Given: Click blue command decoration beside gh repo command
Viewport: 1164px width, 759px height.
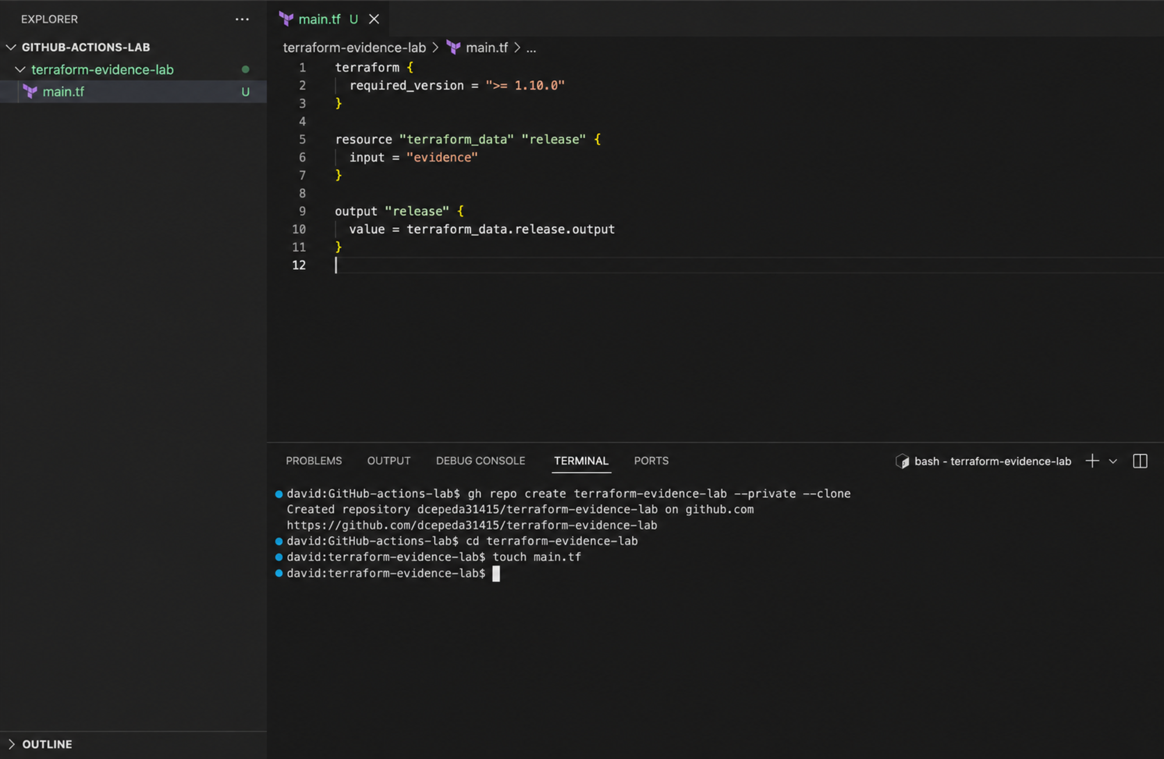Looking at the screenshot, I should click(279, 494).
